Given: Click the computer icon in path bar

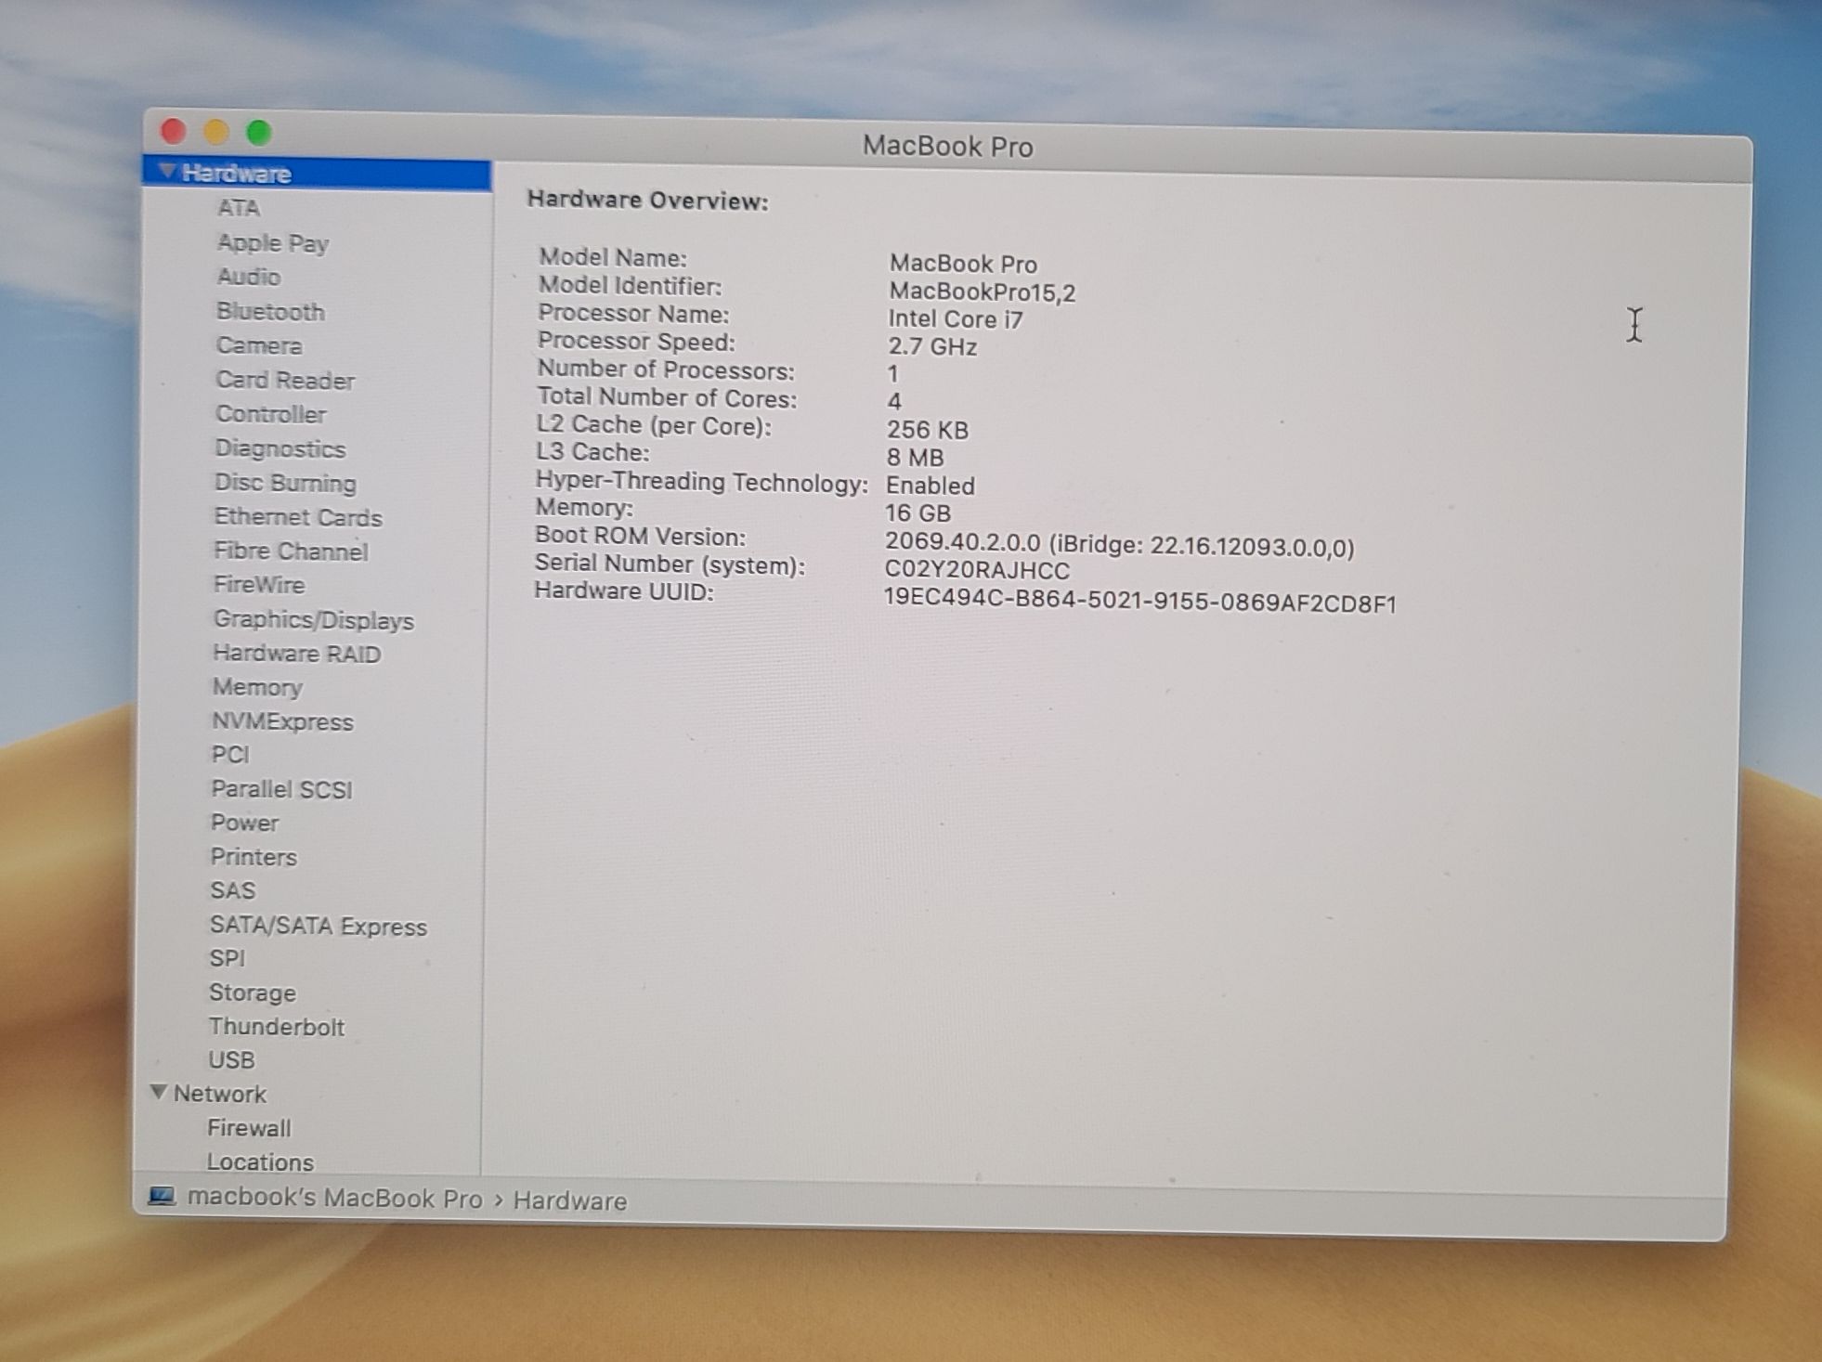Looking at the screenshot, I should click(x=162, y=1196).
